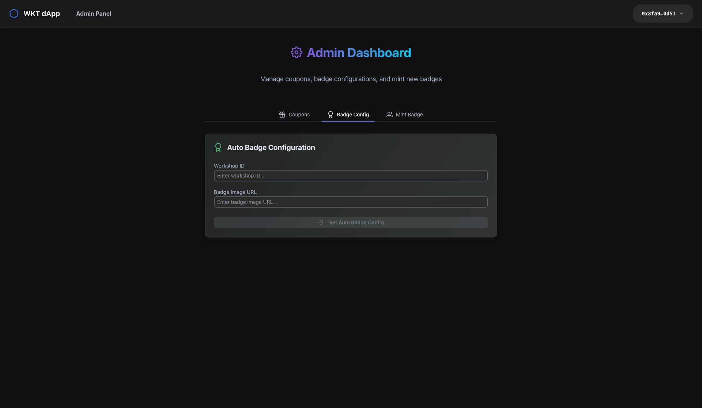Focus the Workshop ID input field
Screen dimensions: 702x408
351,176
